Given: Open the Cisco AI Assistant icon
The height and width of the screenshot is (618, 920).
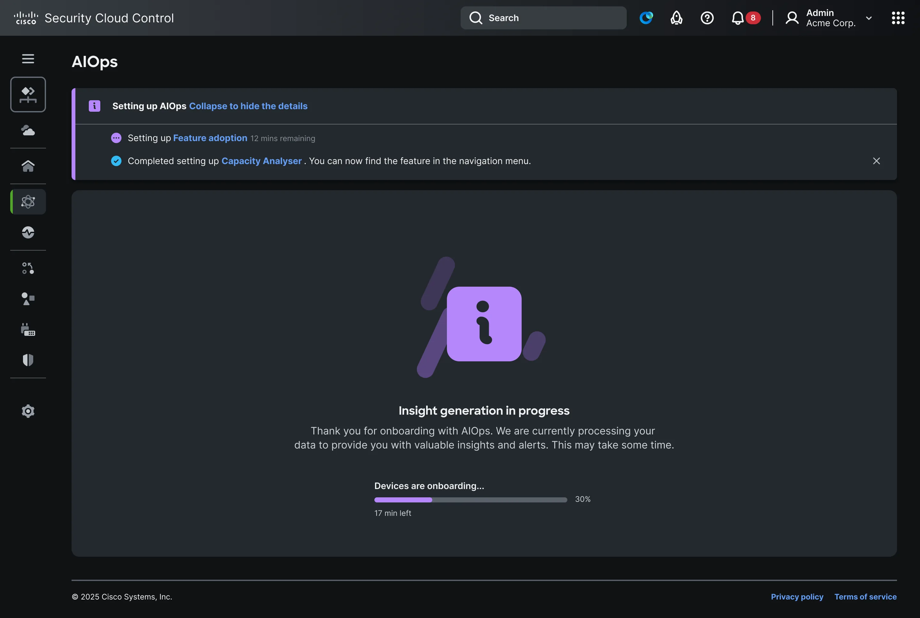Looking at the screenshot, I should click(646, 18).
